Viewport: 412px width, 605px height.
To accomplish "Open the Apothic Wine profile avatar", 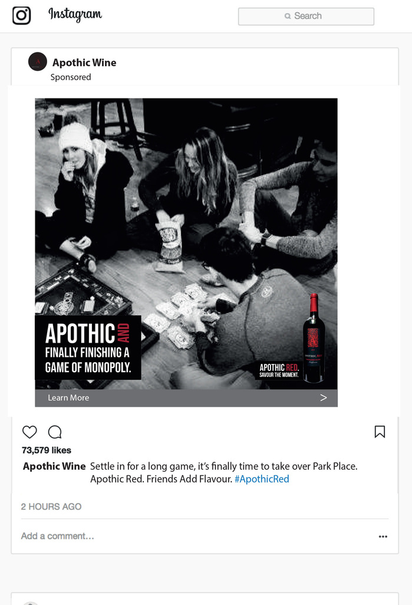I will click(37, 62).
